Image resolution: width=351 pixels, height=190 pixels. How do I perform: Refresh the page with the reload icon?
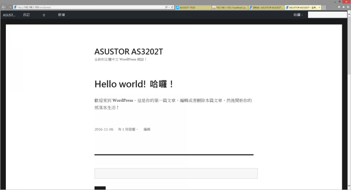point(172,7)
